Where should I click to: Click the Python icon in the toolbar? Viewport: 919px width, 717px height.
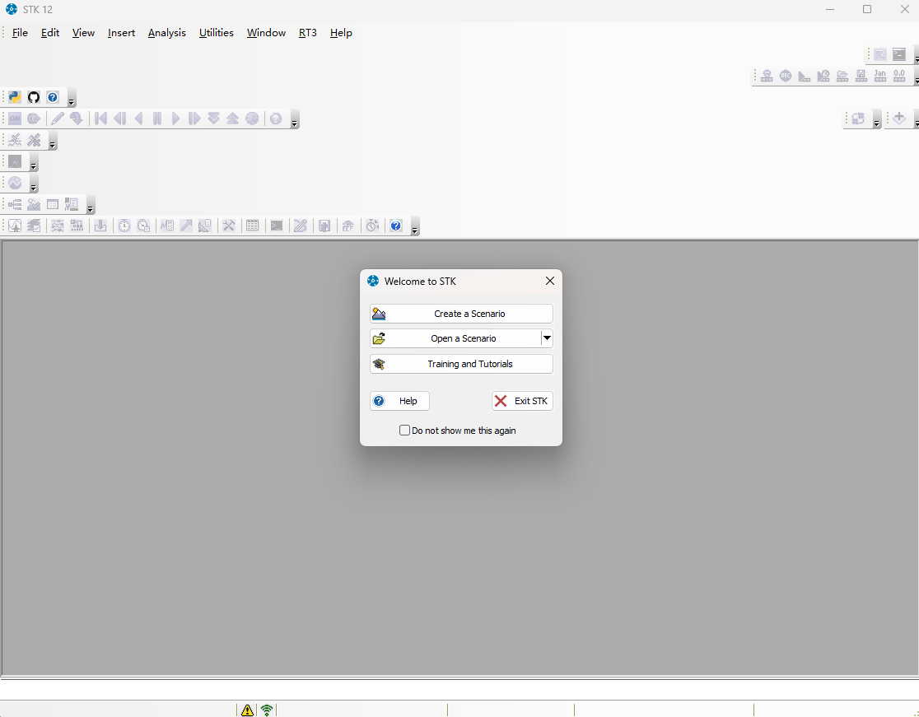pos(15,97)
